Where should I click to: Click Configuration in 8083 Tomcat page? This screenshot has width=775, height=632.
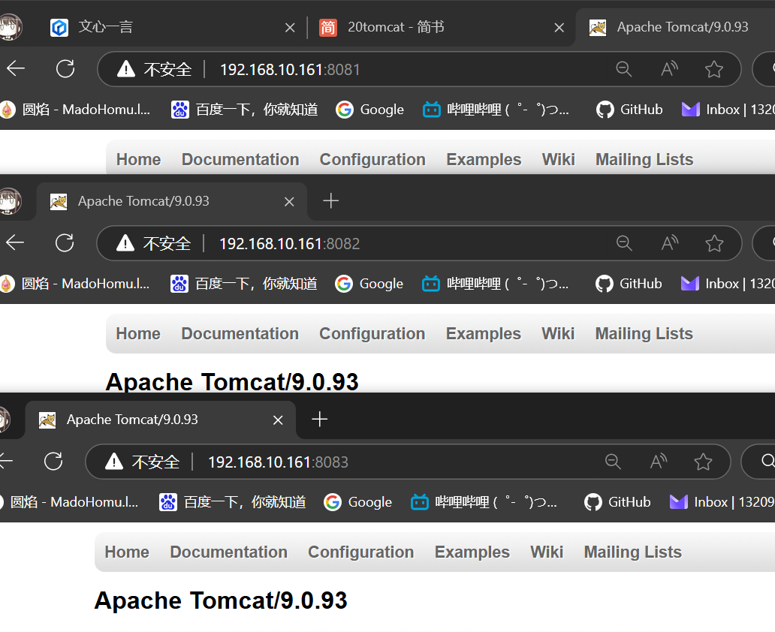point(360,552)
